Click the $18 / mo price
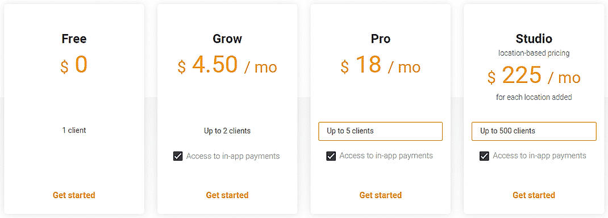Viewport: 608px width, 218px height. click(x=380, y=65)
